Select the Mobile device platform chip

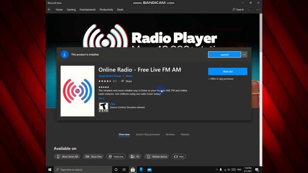tap(156, 157)
